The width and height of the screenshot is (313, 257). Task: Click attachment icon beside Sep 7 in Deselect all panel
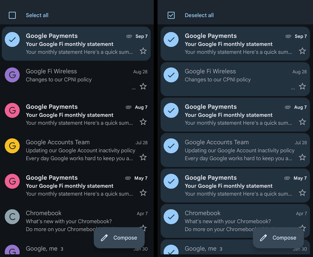pyautogui.click(x=288, y=36)
